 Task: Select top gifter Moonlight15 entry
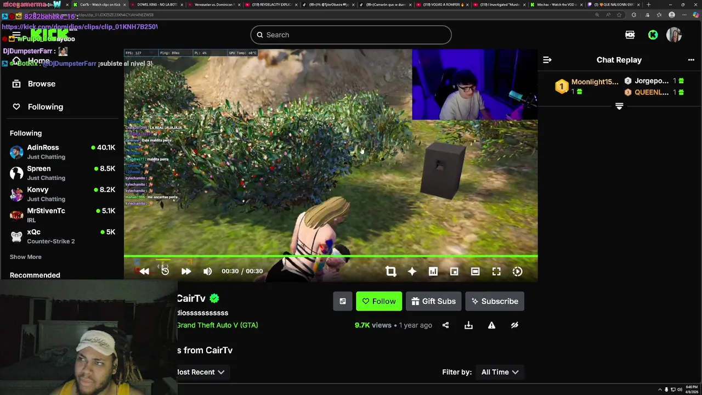click(x=587, y=86)
